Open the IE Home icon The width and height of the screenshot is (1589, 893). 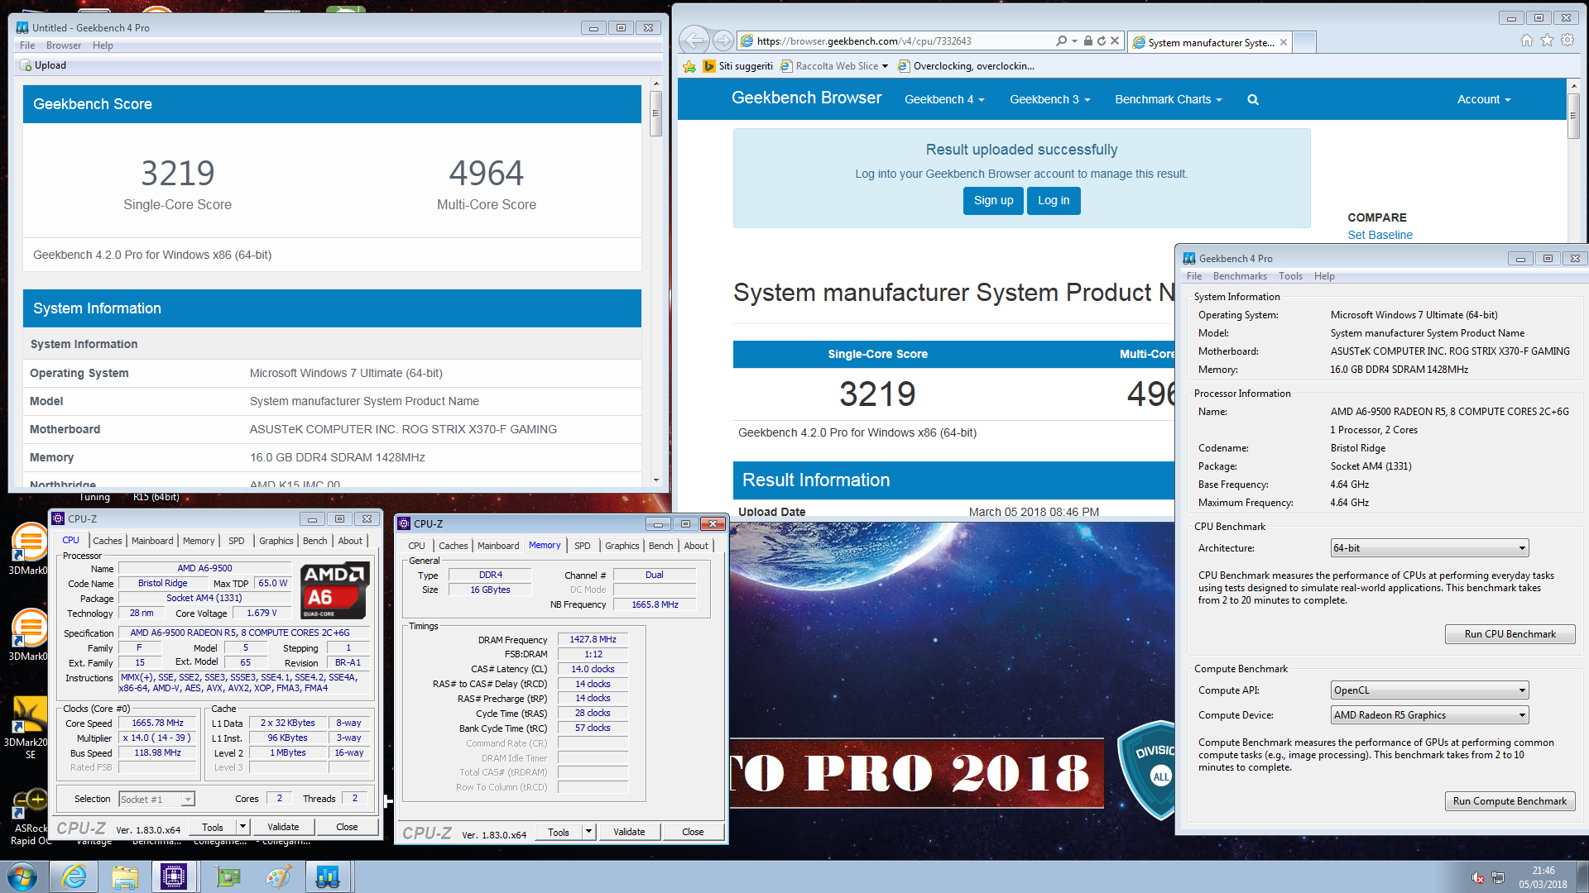(x=1527, y=41)
